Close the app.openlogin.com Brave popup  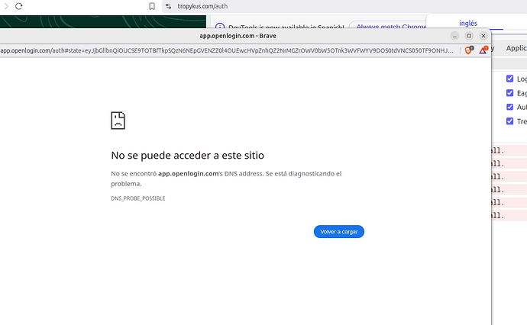point(483,36)
